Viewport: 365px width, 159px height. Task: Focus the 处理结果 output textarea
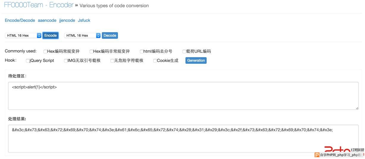[183, 138]
